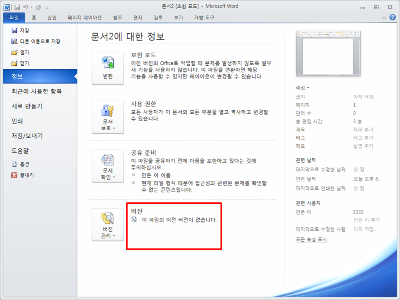
Task: Click the 공유 준비 heading text
Action: 143,153
